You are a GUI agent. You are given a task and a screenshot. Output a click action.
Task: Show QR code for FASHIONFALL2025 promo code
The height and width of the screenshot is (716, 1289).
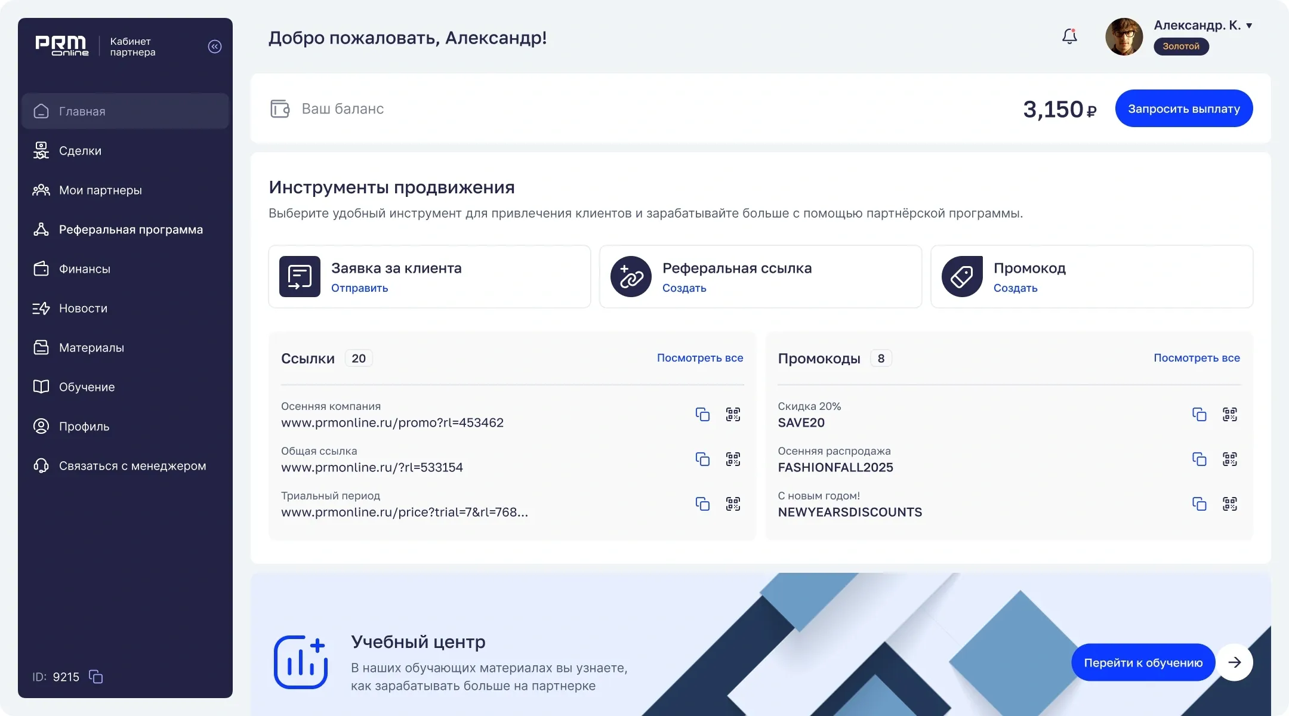[1229, 459]
